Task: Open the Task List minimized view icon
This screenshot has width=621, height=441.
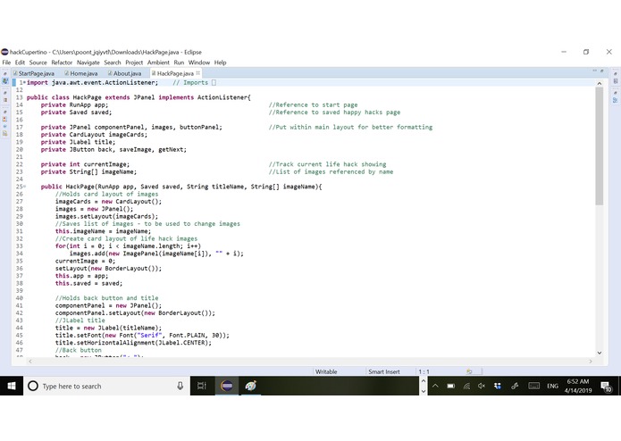Action: tap(616, 81)
